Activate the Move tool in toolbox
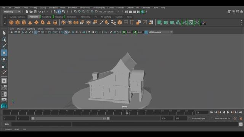This screenshot has width=244, height=137. (x=4, y=53)
